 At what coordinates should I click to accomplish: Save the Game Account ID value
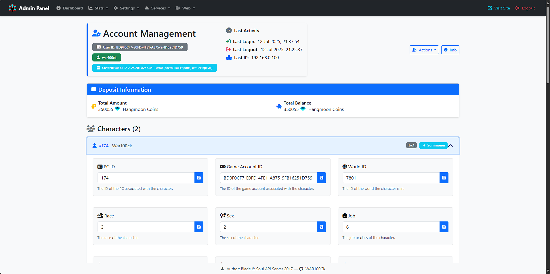321,178
